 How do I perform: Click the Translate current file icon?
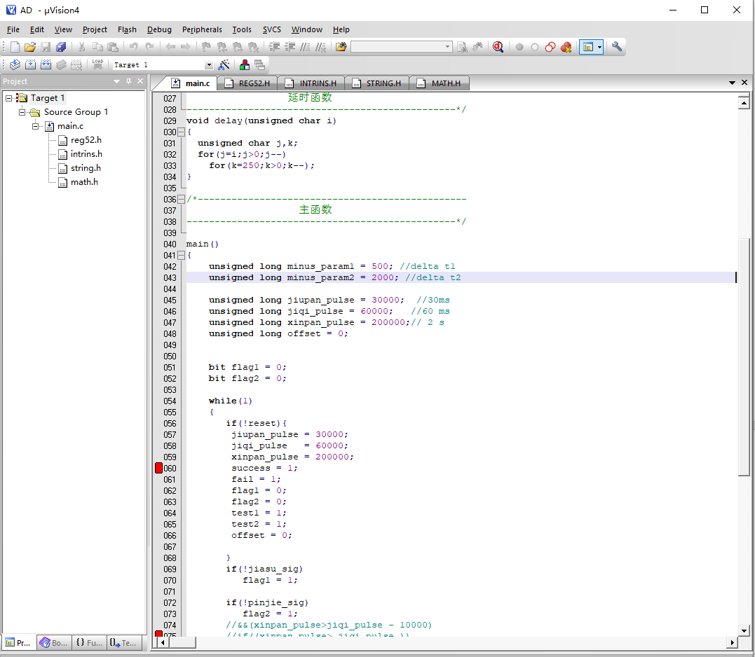tap(15, 64)
